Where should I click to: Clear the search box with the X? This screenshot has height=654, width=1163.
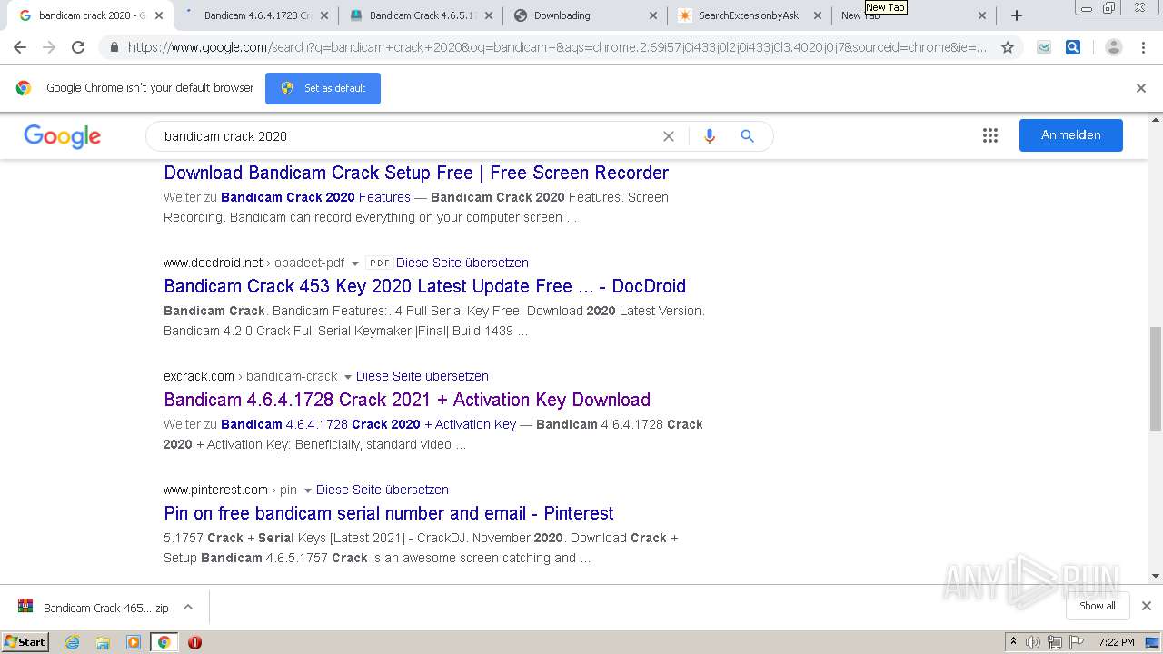[x=669, y=136]
